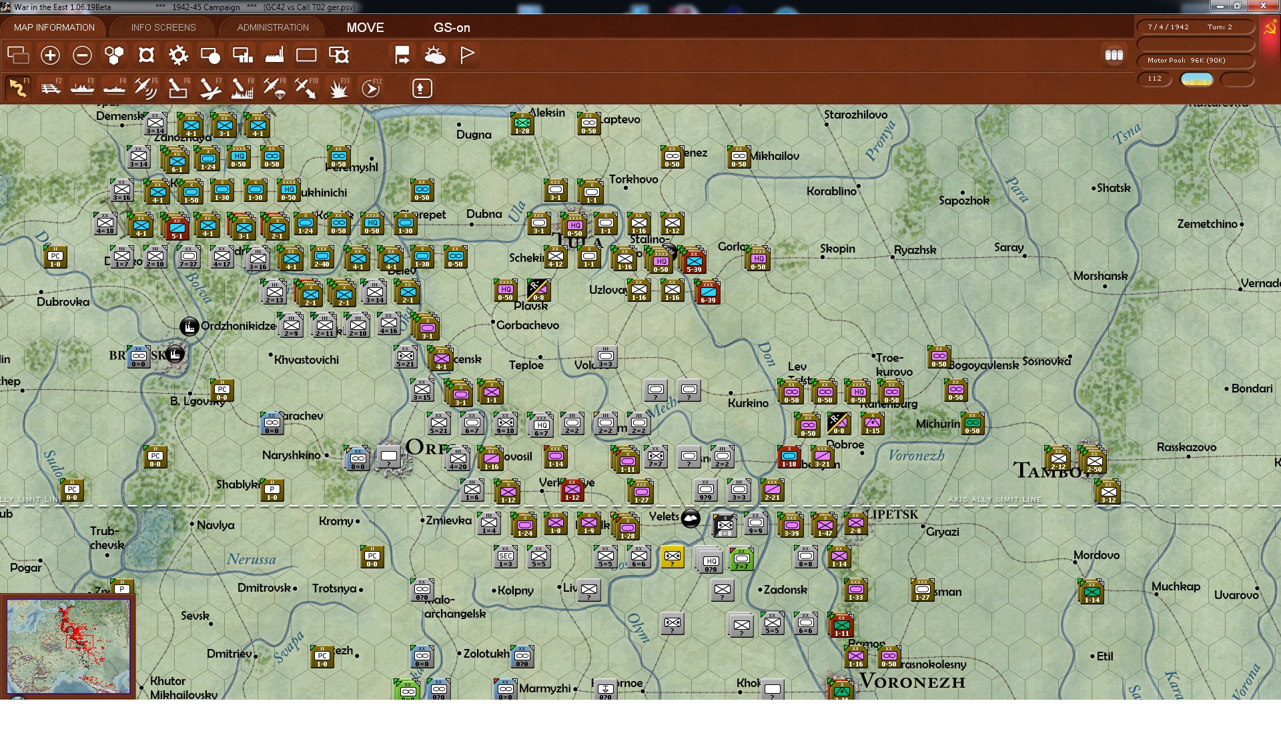Select F7 bomb airfield mode
1281x747 pixels.
[x=210, y=88]
